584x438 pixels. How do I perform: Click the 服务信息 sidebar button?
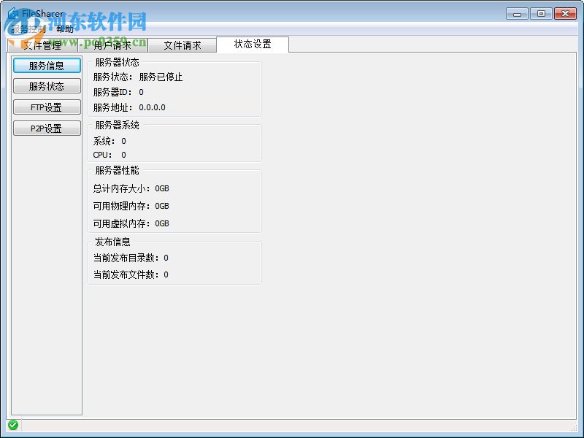click(x=46, y=65)
